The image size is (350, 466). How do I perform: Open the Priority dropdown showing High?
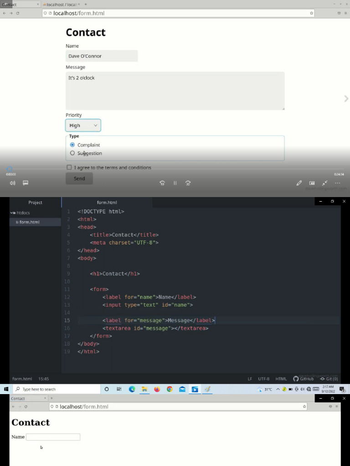pos(83,126)
